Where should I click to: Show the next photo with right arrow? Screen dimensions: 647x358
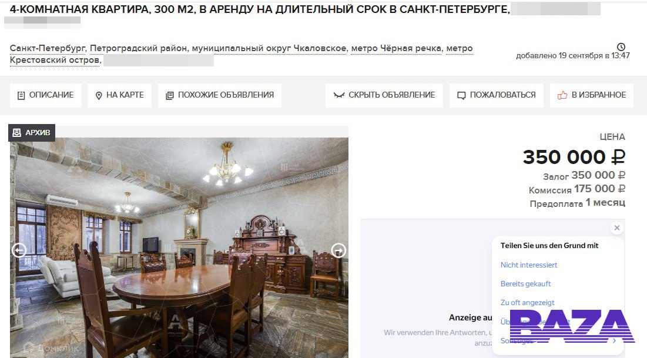pos(338,250)
